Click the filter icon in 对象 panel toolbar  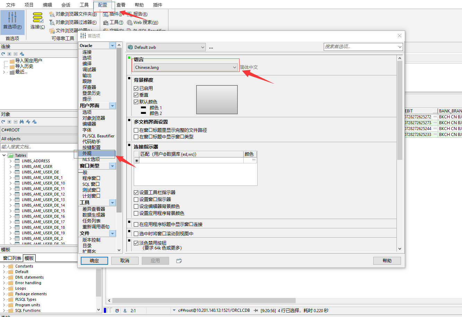coord(28,122)
